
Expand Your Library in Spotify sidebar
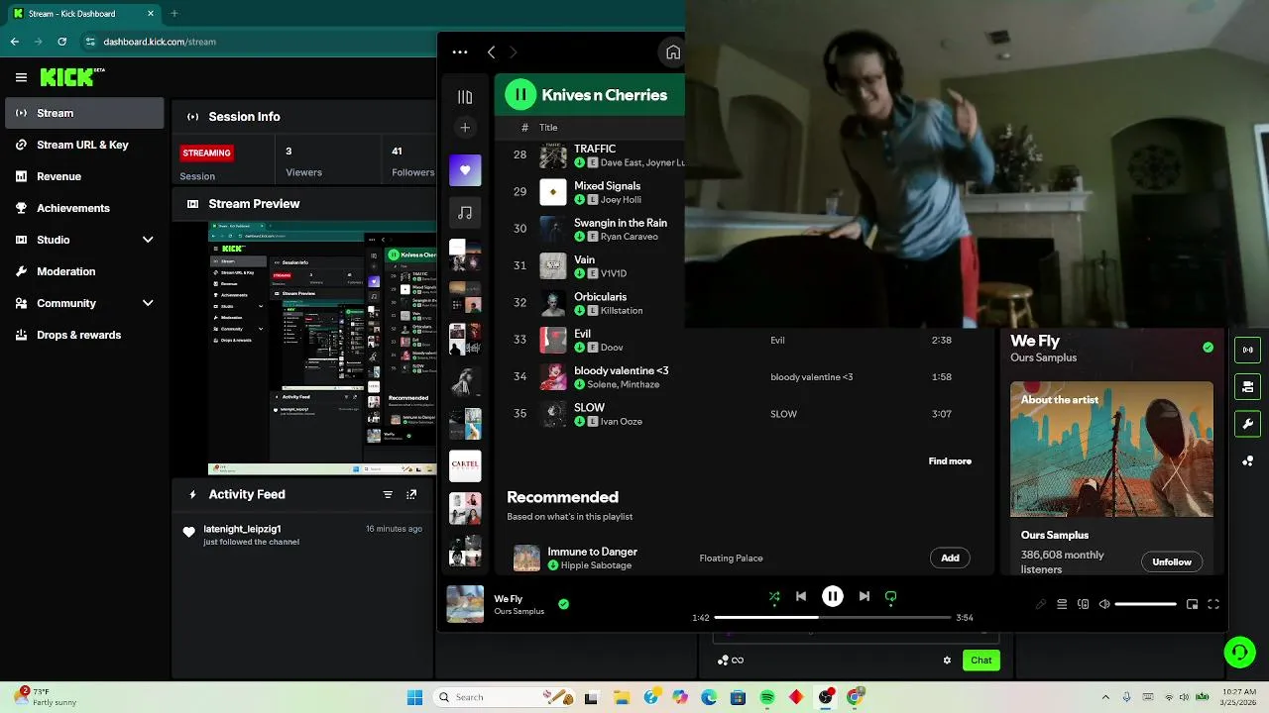(x=465, y=96)
